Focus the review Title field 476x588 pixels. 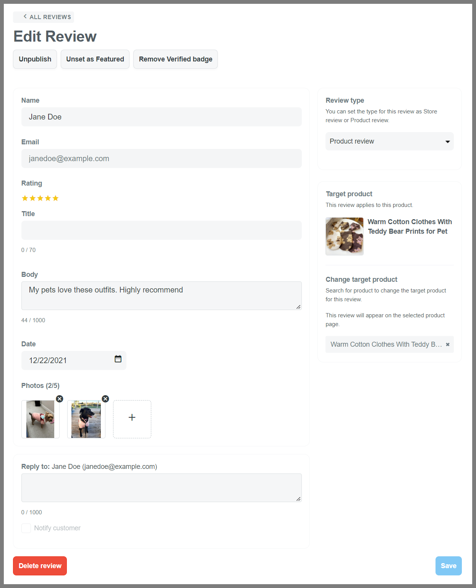point(161,230)
